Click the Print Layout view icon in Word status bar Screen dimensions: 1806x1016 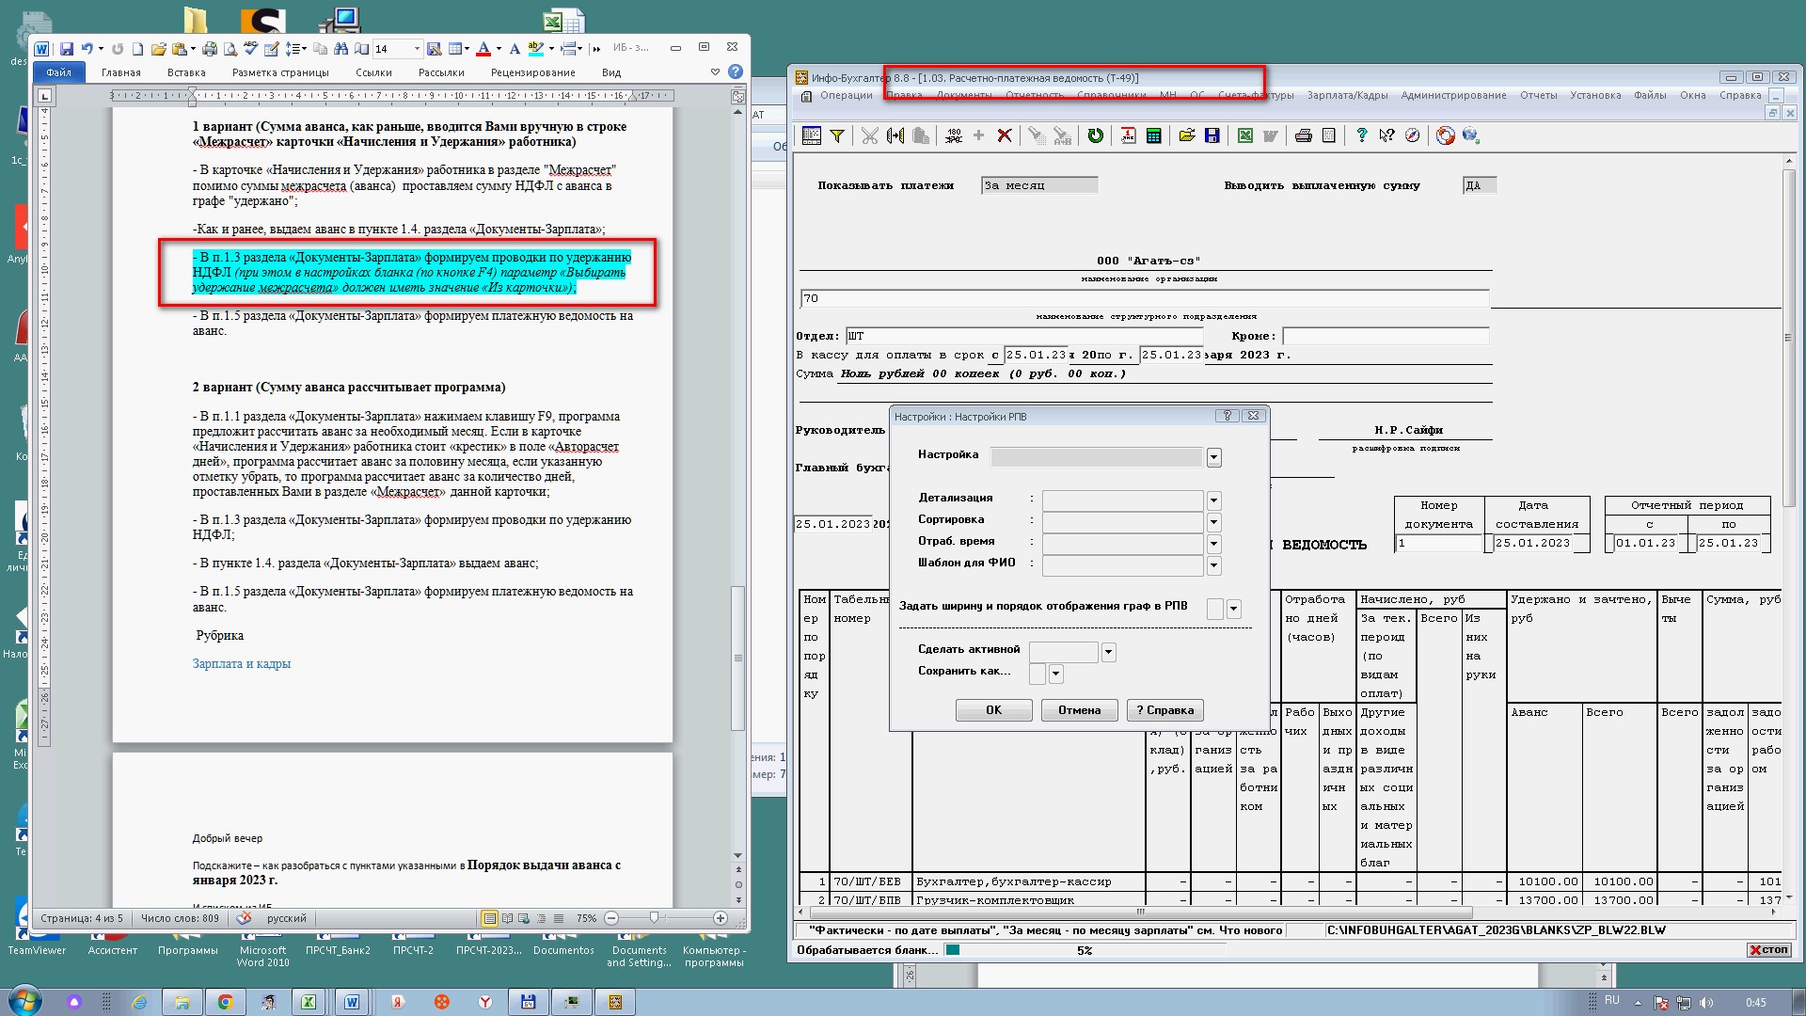(x=489, y=918)
